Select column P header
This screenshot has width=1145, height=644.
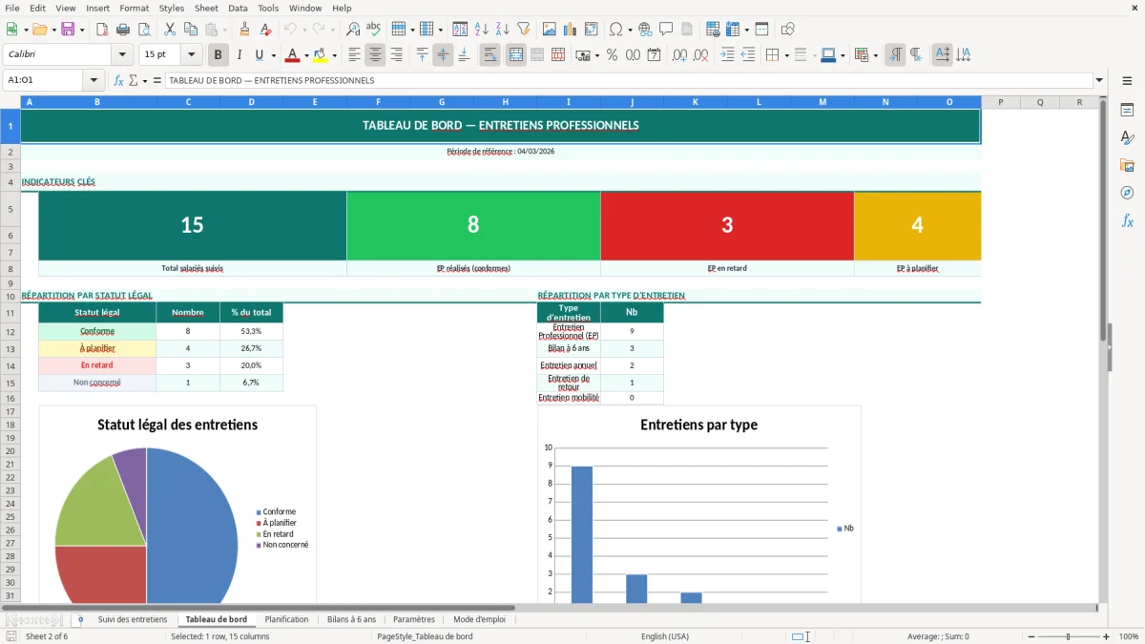coord(1001,102)
